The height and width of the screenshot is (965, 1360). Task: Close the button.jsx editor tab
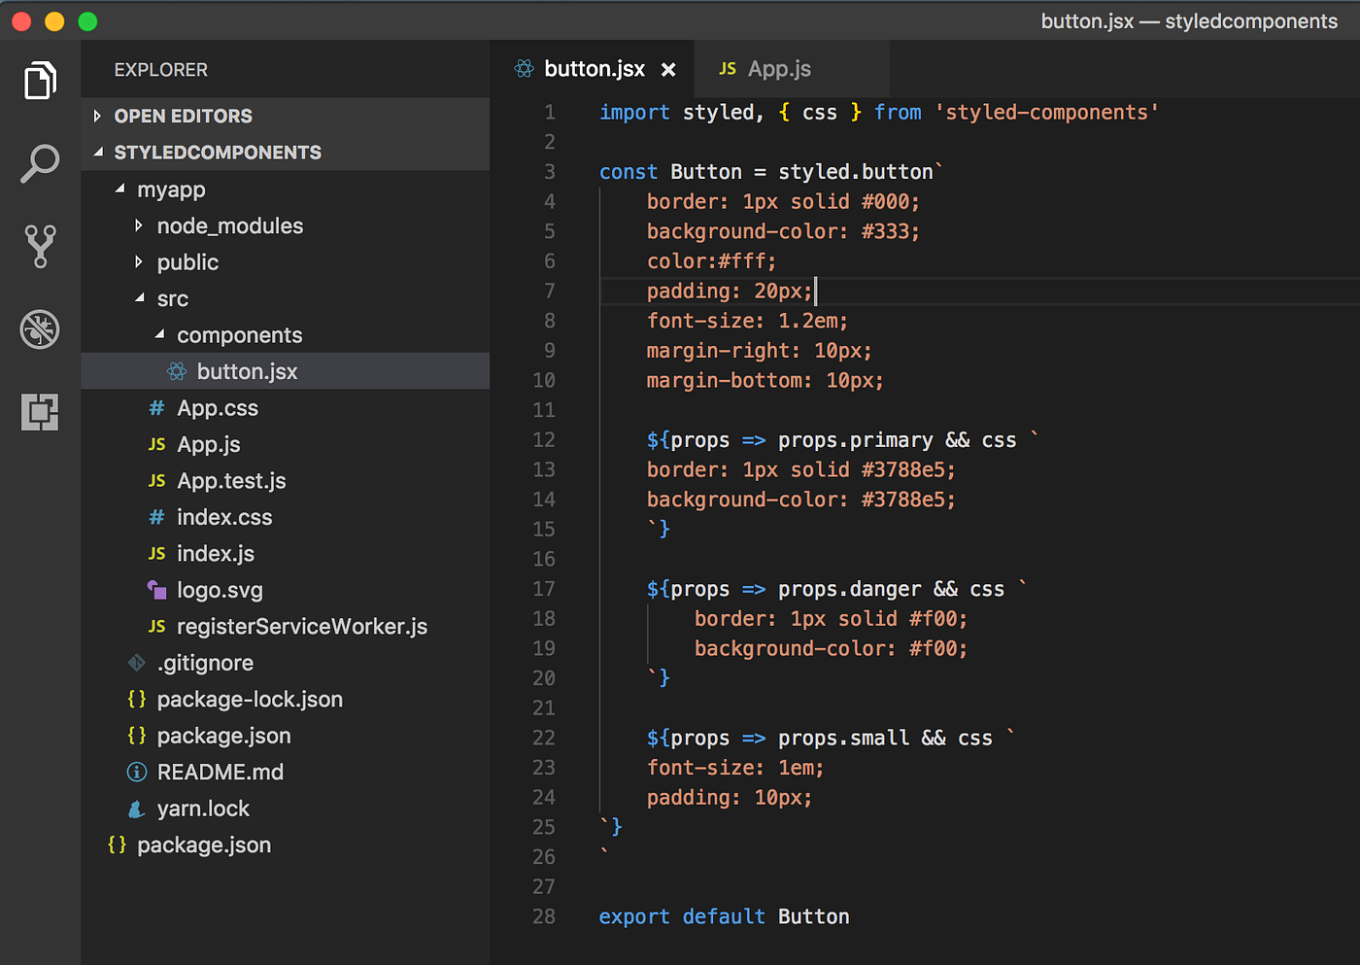[x=668, y=69]
